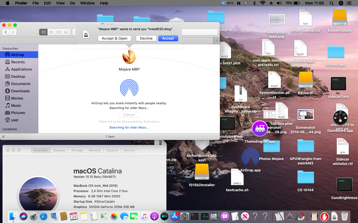Click Accept & Open for InstallESD.dmg
Viewport: 358px width, 223px height.
click(115, 38)
